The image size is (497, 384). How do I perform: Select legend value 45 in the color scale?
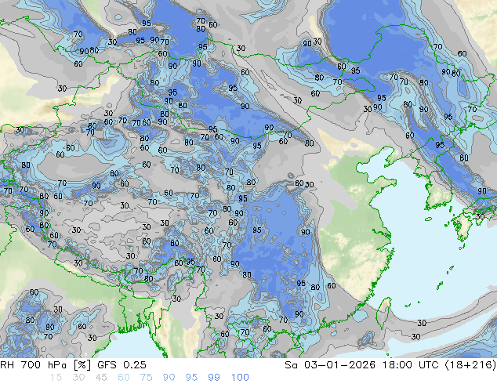pos(101,378)
